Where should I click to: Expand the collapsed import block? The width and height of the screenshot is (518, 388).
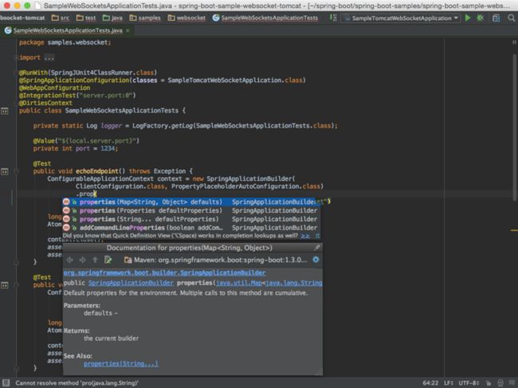pyautogui.click(x=49, y=57)
